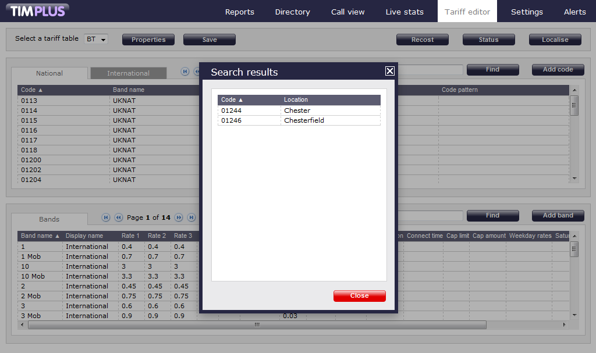Click the TIMPLUS logo
Viewport: 596px width, 353px height.
[x=39, y=10]
